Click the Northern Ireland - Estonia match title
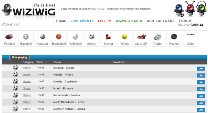 tap(69, 109)
